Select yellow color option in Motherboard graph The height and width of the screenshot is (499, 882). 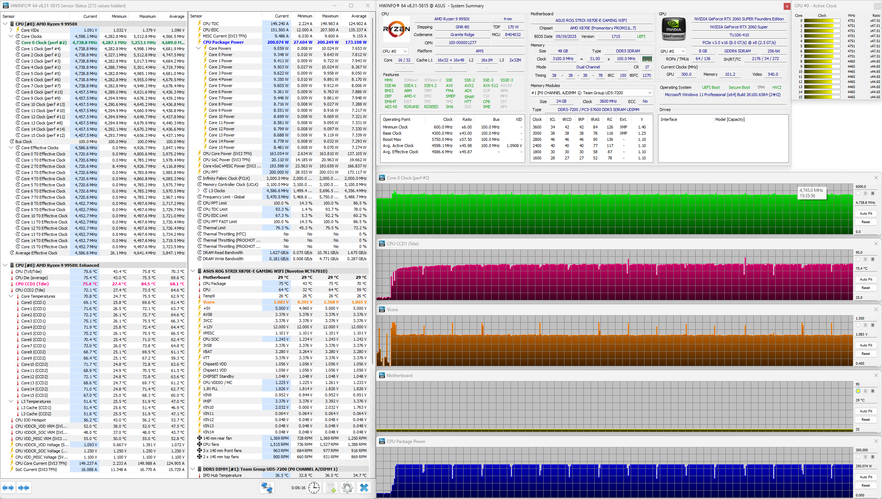[x=858, y=391]
